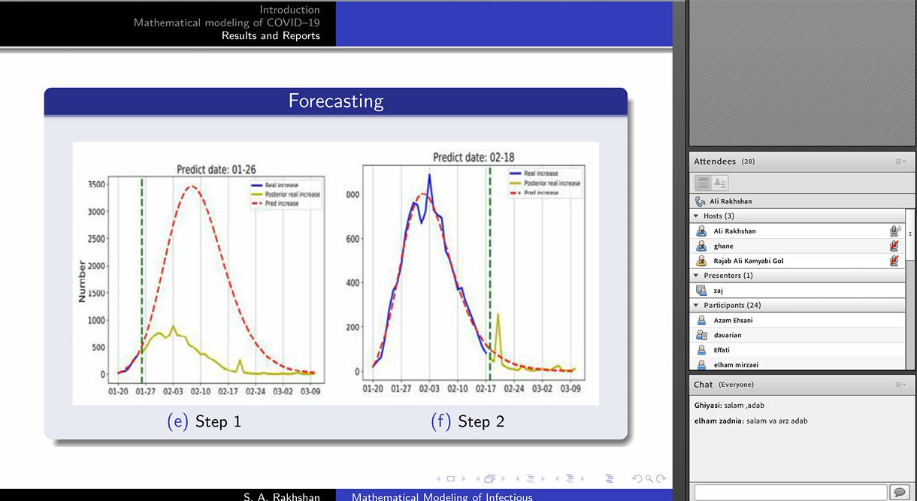Select presenter zaj in the list
The width and height of the screenshot is (917, 501).
(x=719, y=291)
